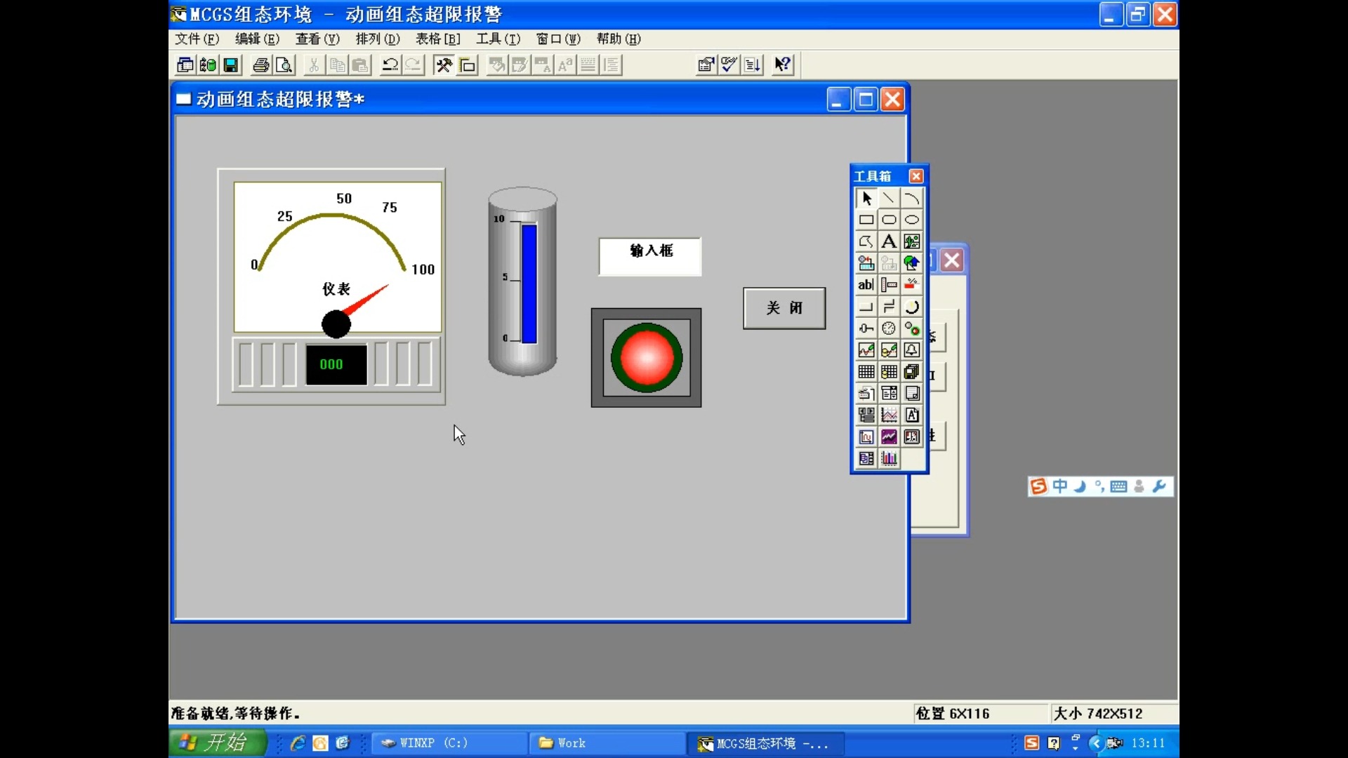Pick the Label text tool (A)
This screenshot has height=758, width=1348.
click(889, 242)
